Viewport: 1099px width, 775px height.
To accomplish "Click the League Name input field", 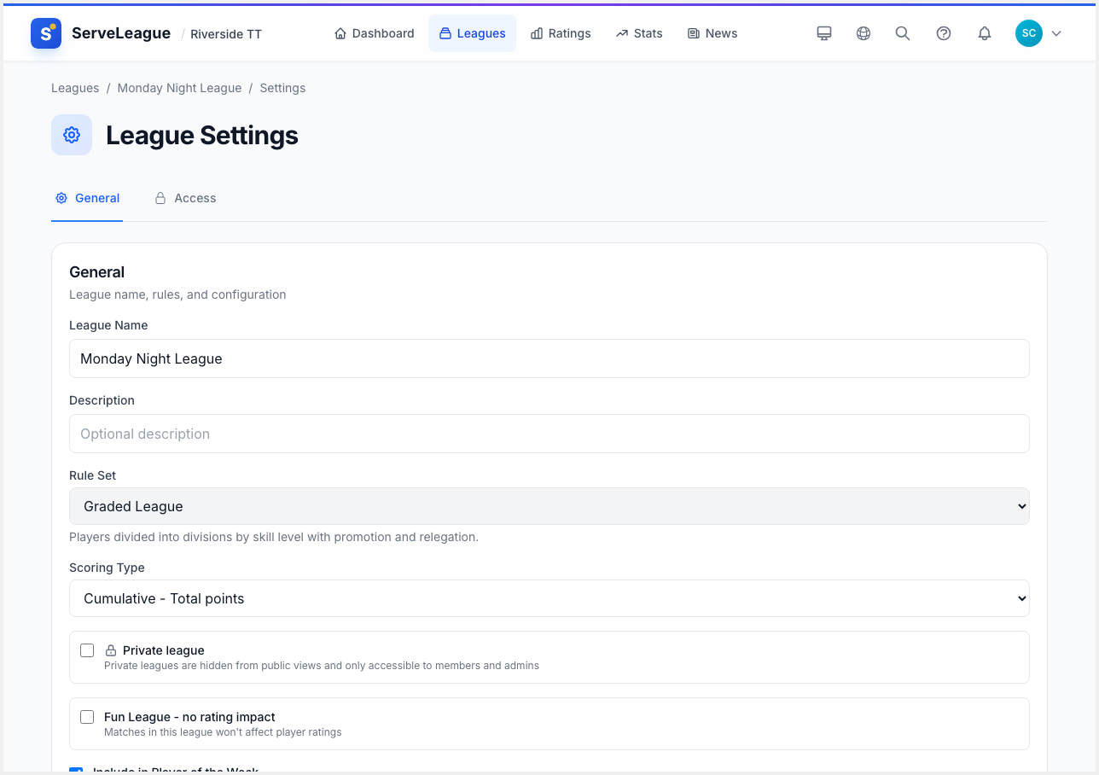I will [x=549, y=358].
